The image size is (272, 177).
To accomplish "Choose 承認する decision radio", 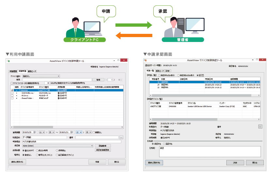I will point(153,144).
